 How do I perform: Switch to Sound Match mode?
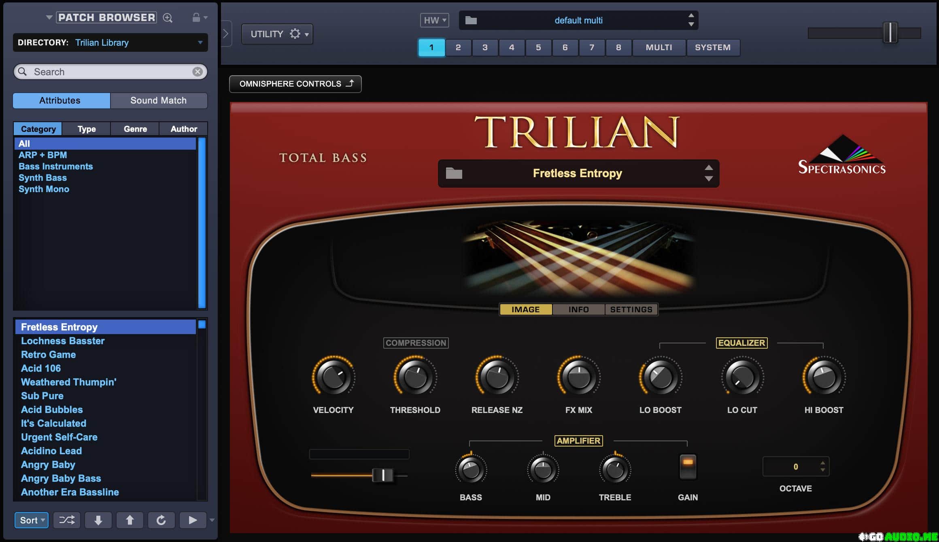[x=159, y=100]
